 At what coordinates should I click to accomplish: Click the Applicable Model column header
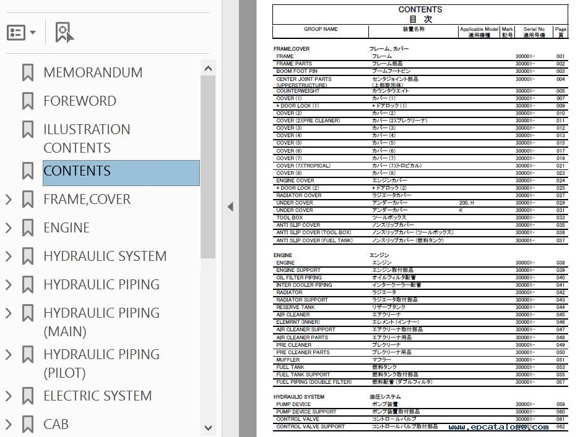coord(479,29)
